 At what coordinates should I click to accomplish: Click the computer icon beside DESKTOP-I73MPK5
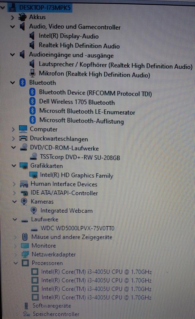click(x=12, y=8)
